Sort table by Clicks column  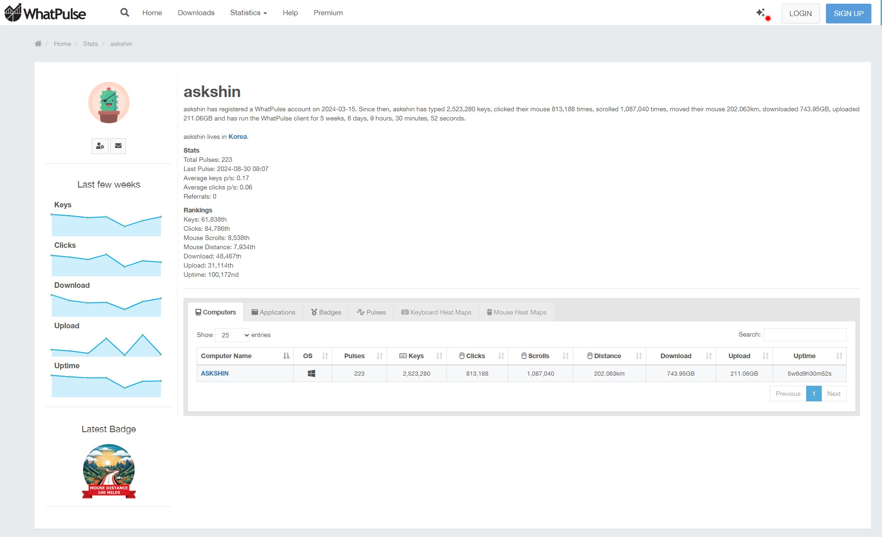point(477,356)
